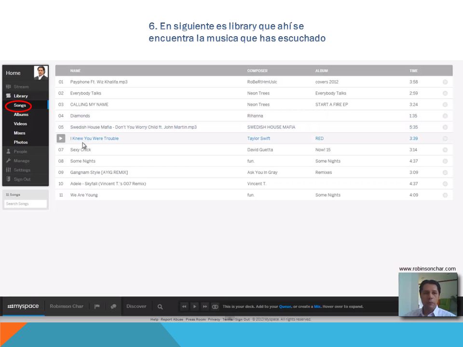This screenshot has height=347, width=463.
Task: Open Library section in sidebar
Action: [21, 96]
